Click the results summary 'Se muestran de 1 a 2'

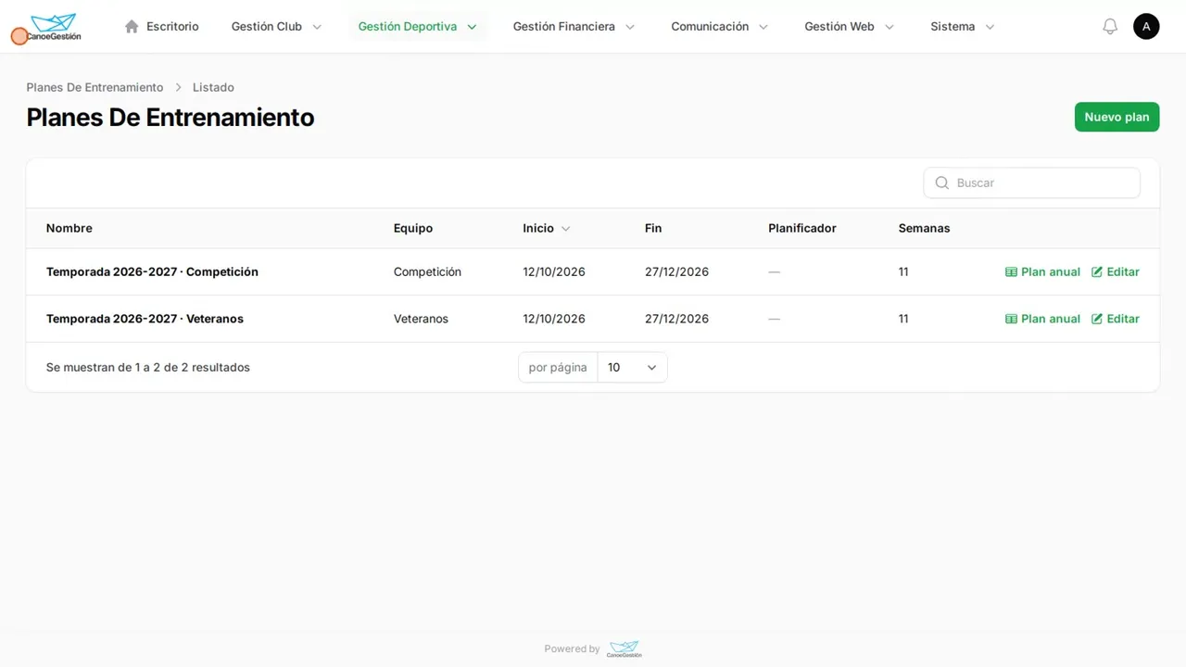(148, 368)
